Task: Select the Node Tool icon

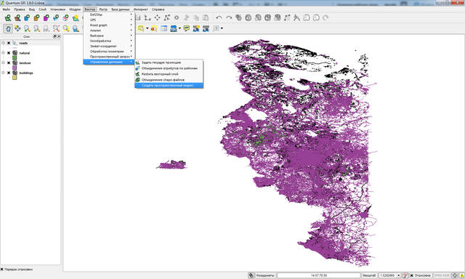Action: [x=167, y=17]
